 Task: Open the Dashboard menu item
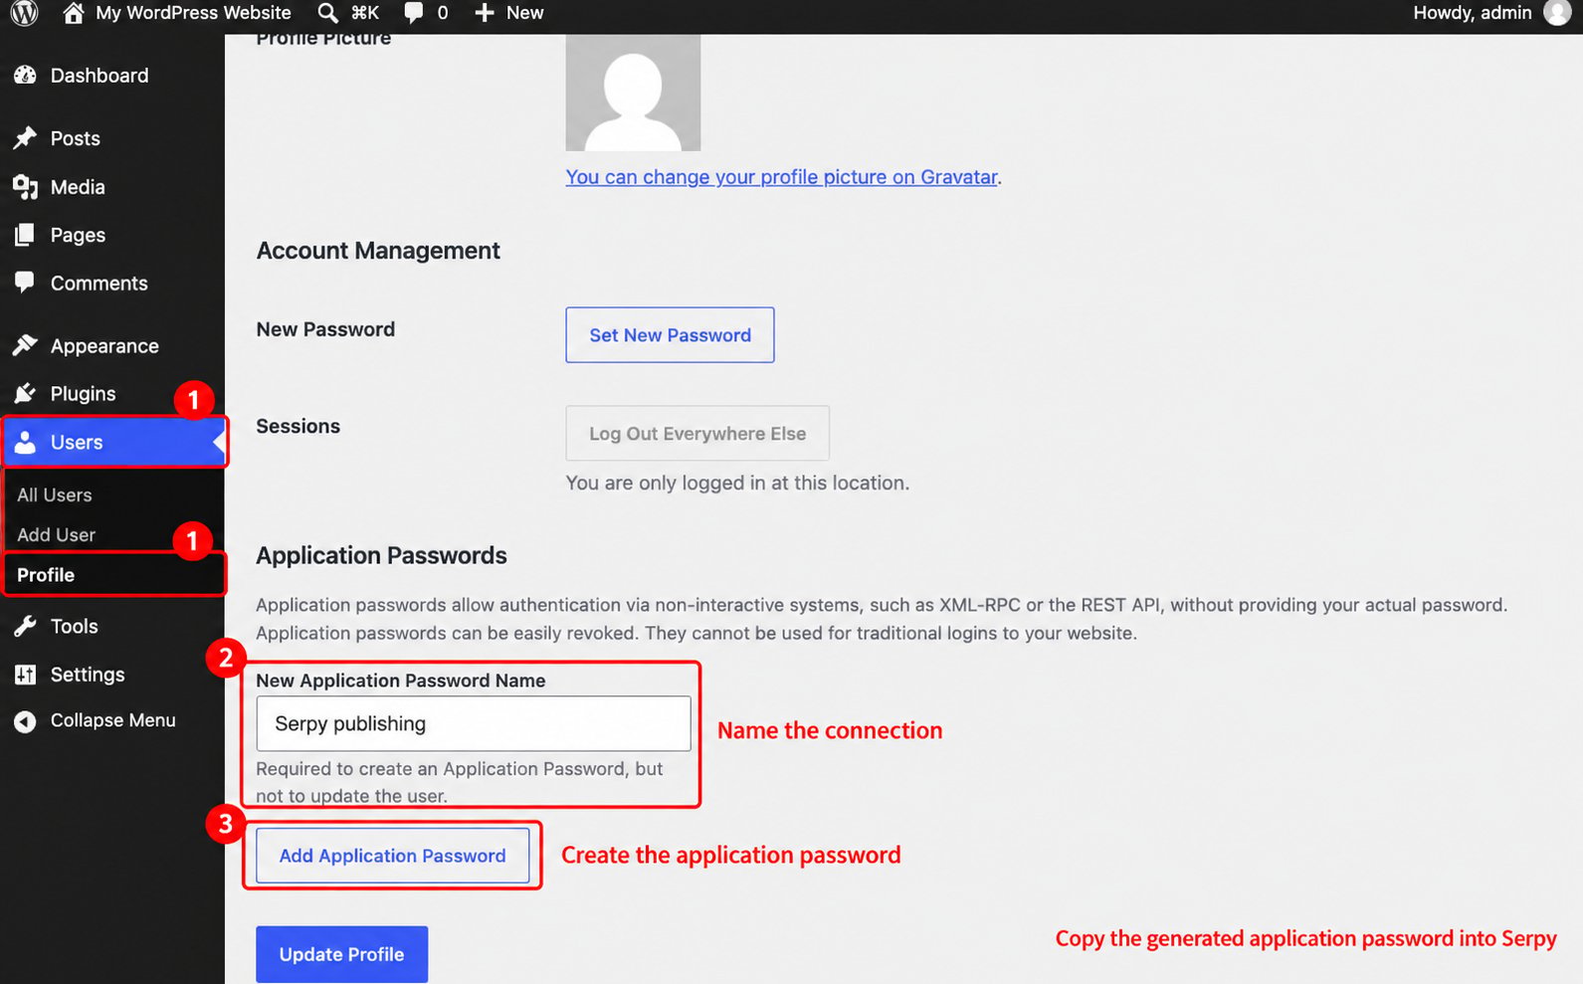click(99, 76)
